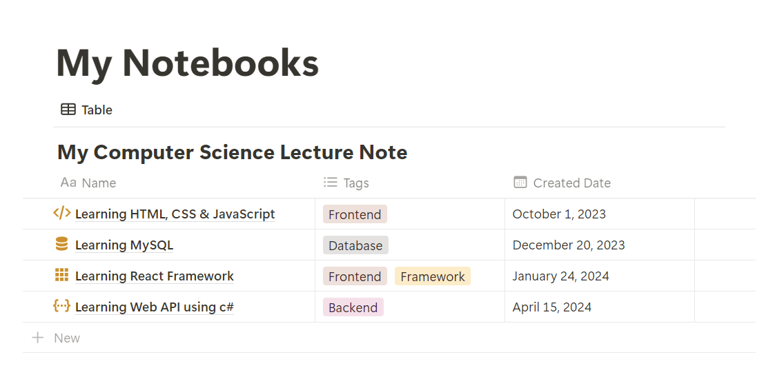Click the list icon in Tags header

[331, 183]
